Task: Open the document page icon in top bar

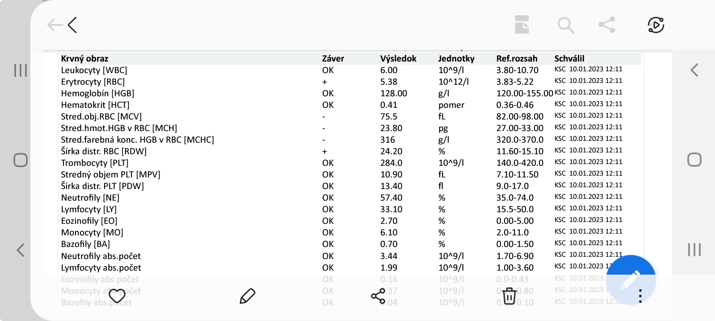Action: click(522, 25)
